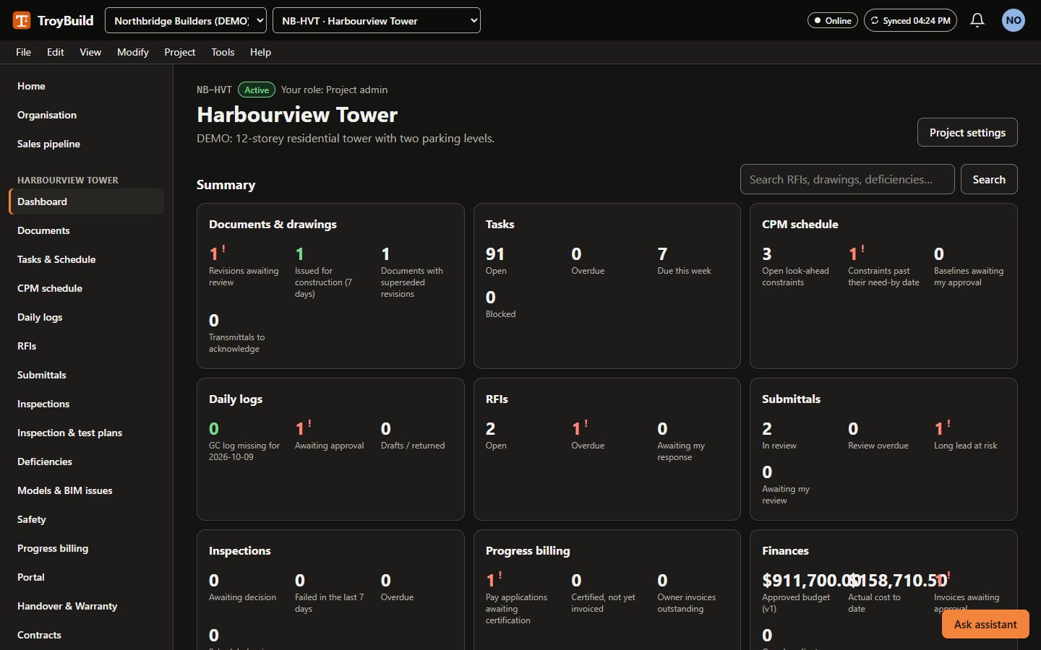The image size is (1041, 650).
Task: Open the notifications bell
Action: click(x=977, y=20)
